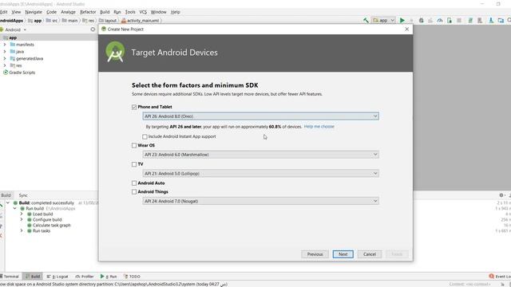The image size is (511, 287).
Task: Click green status dot beside Calculate task graph
Action: point(30,225)
